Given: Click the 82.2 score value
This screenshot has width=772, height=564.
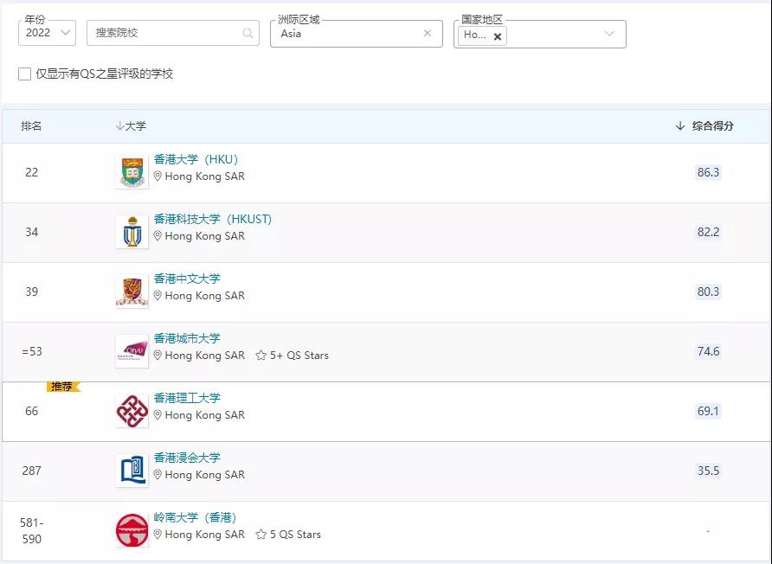Looking at the screenshot, I should (708, 232).
